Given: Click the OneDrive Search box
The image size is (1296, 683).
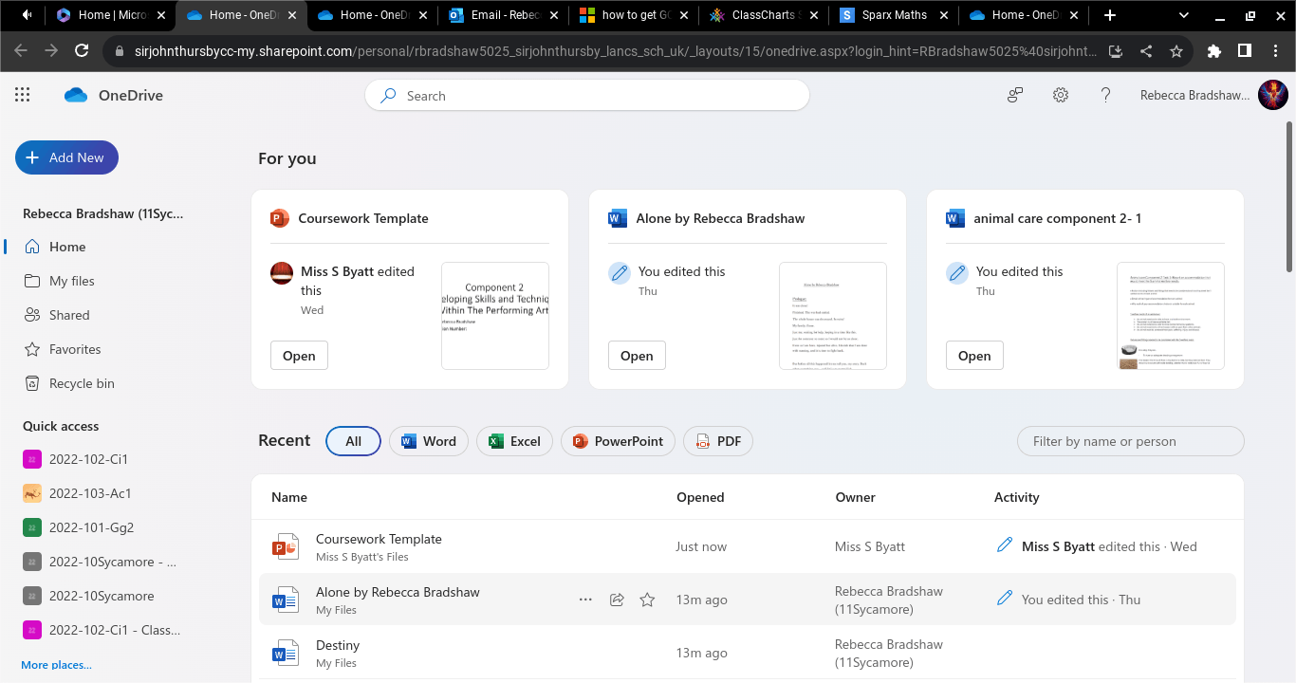Looking at the screenshot, I should (x=587, y=95).
